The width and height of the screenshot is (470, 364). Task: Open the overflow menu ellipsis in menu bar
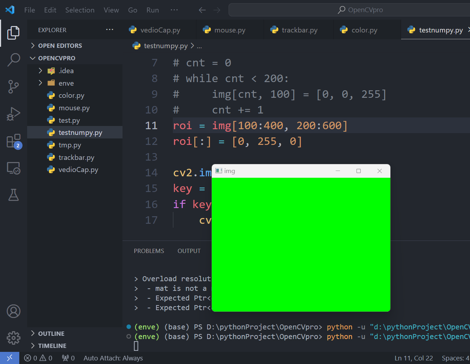[x=174, y=10]
